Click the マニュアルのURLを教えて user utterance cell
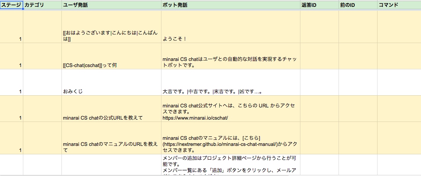The height and width of the screenshot is (176, 421). [111, 138]
